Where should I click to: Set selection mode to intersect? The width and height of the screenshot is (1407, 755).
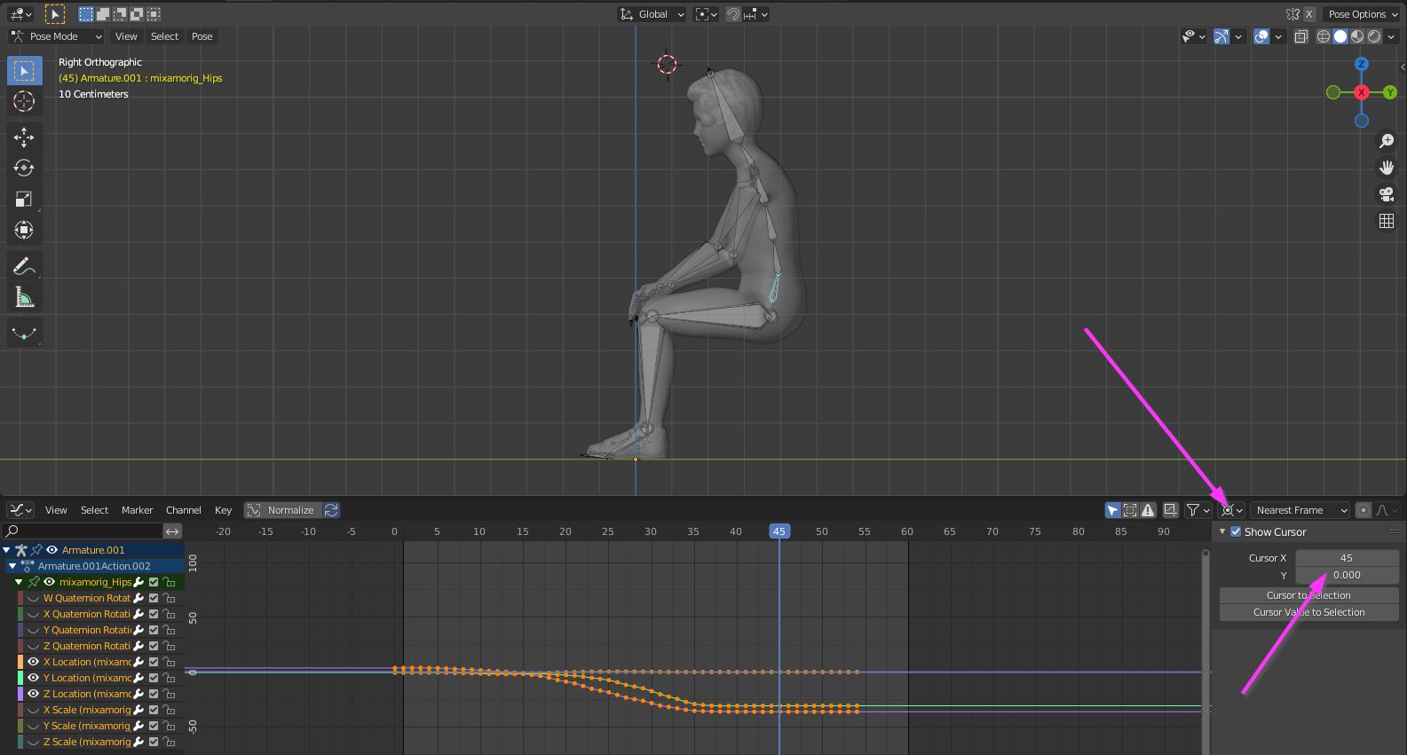tap(154, 14)
